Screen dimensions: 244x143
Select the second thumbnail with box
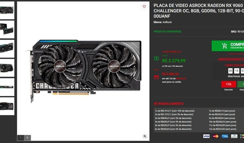tap(7, 29)
